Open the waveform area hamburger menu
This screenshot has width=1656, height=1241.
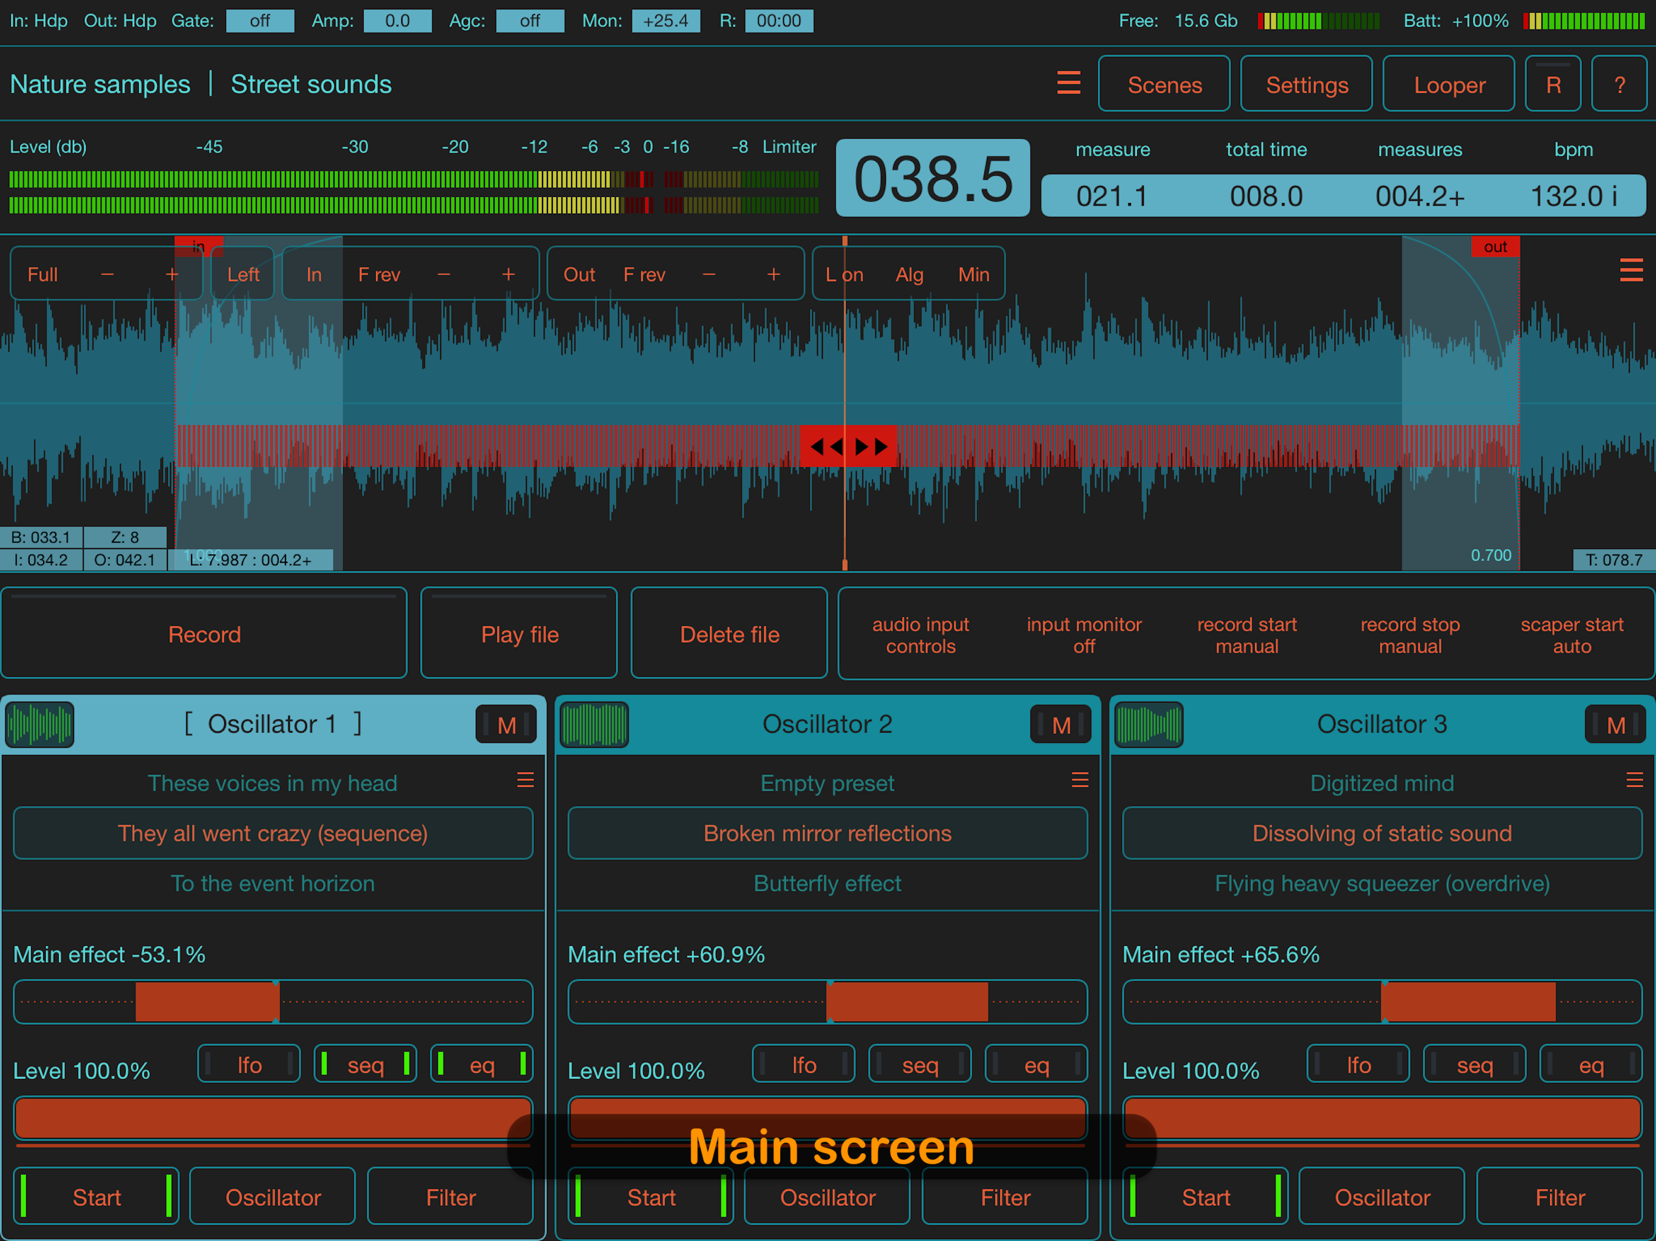coord(1631,270)
